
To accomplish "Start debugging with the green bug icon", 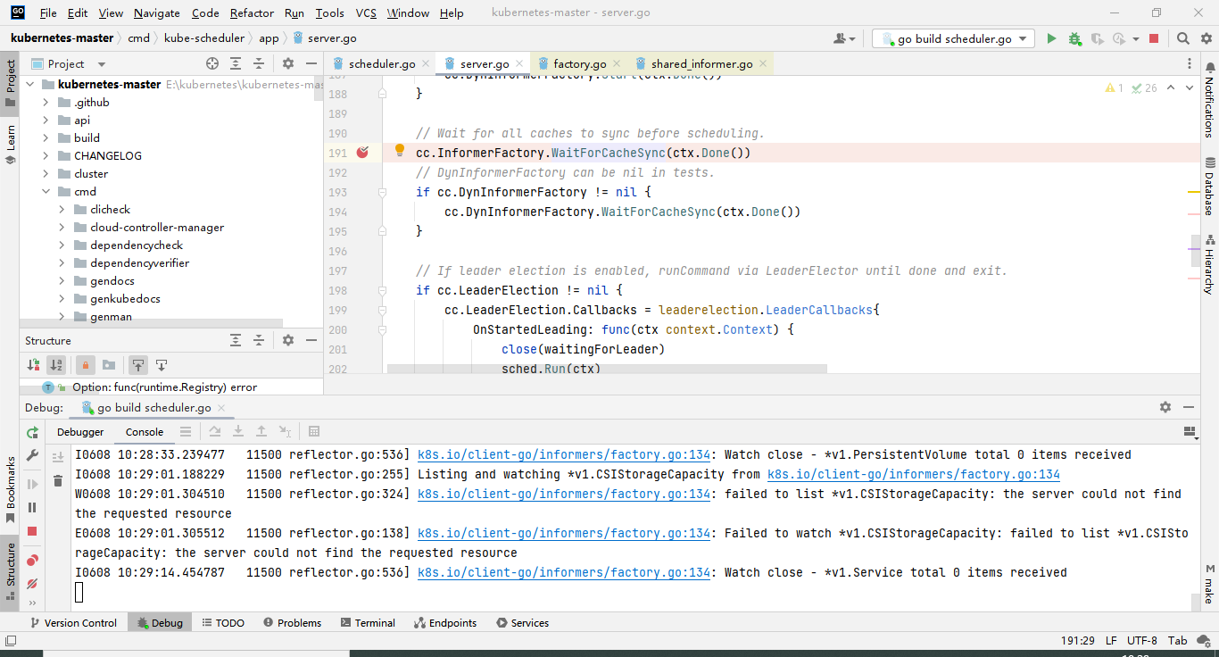I will [x=1074, y=38].
